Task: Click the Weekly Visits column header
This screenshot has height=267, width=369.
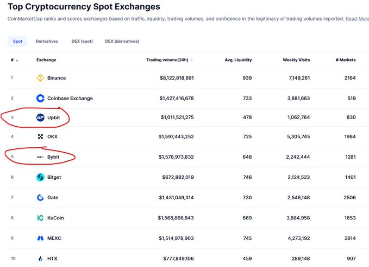Action: (296, 60)
